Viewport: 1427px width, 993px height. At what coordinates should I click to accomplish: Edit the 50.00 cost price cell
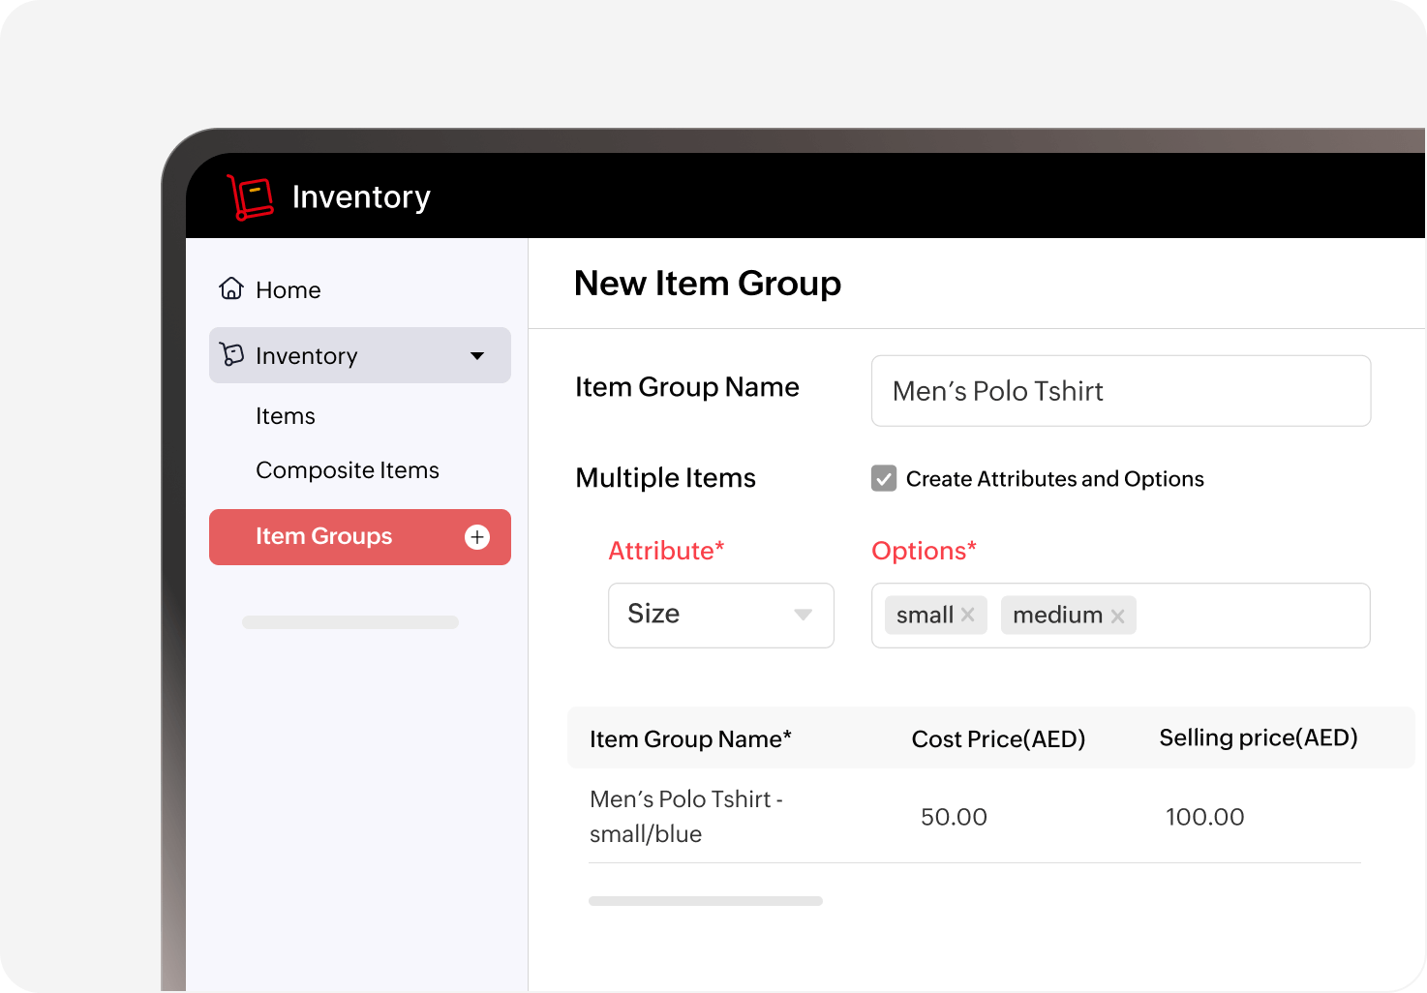[x=954, y=816]
